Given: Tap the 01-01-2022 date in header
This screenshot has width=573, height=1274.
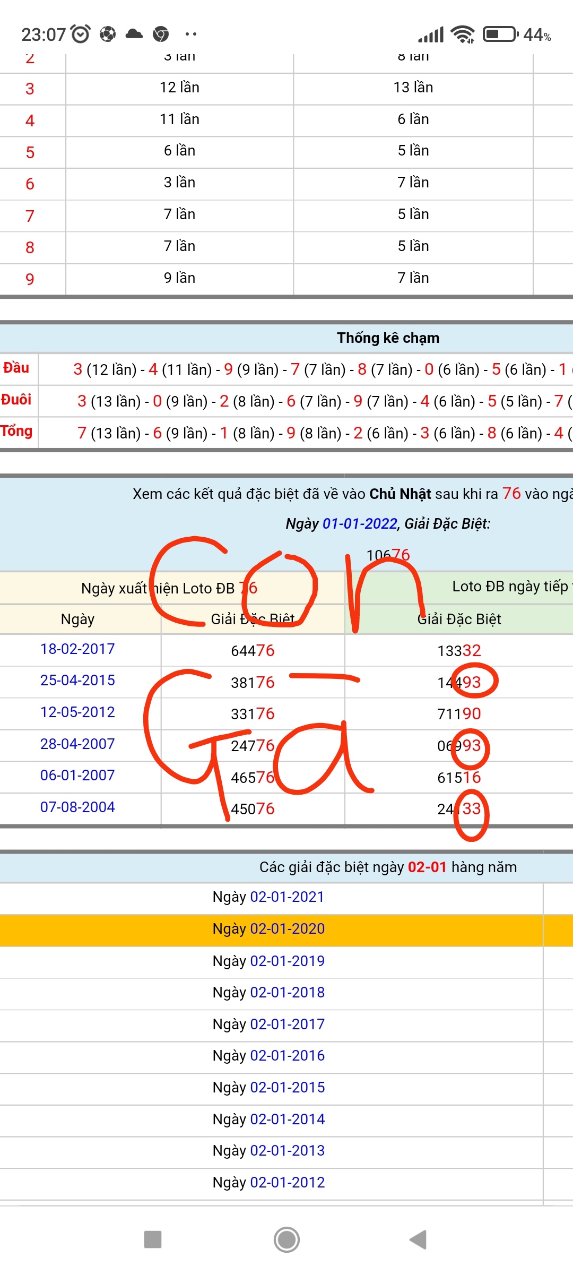Looking at the screenshot, I should pos(360,524).
